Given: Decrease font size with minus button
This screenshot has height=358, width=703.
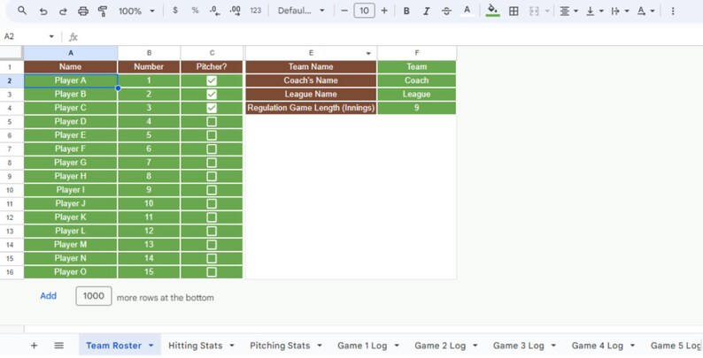Looking at the screenshot, I should click(x=344, y=11).
